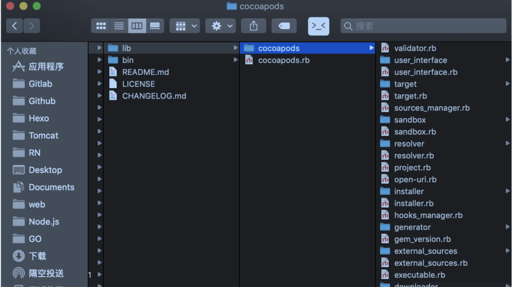Select the AirDrop sidebar icon
The height and width of the screenshot is (287, 514).
[19, 273]
